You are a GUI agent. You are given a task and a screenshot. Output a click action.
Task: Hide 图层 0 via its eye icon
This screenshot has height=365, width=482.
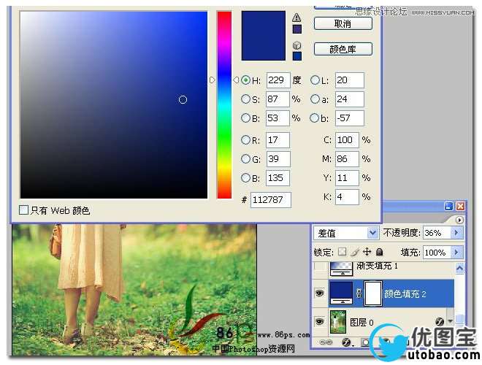(320, 321)
